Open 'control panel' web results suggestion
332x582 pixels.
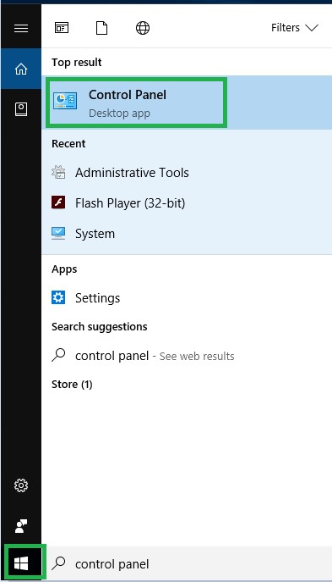tap(187, 356)
